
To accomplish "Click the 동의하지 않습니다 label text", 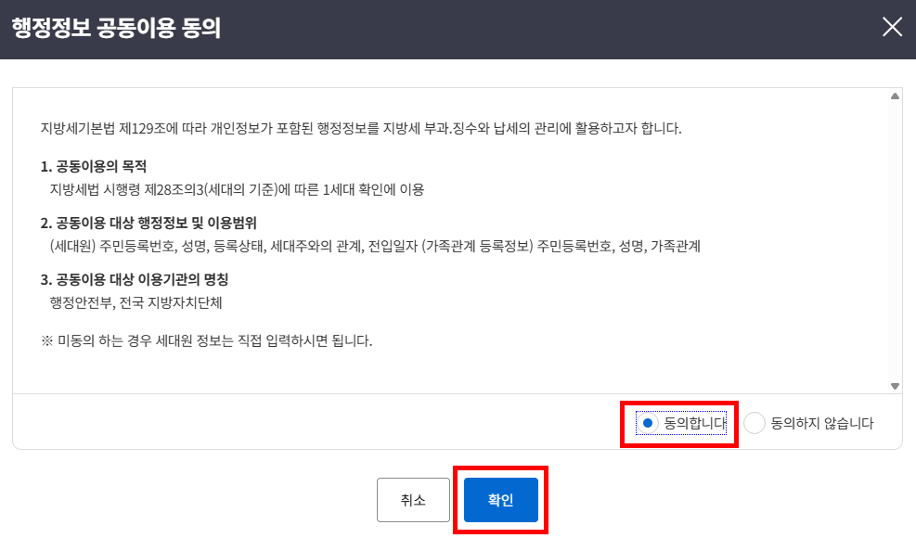I will pos(822,423).
